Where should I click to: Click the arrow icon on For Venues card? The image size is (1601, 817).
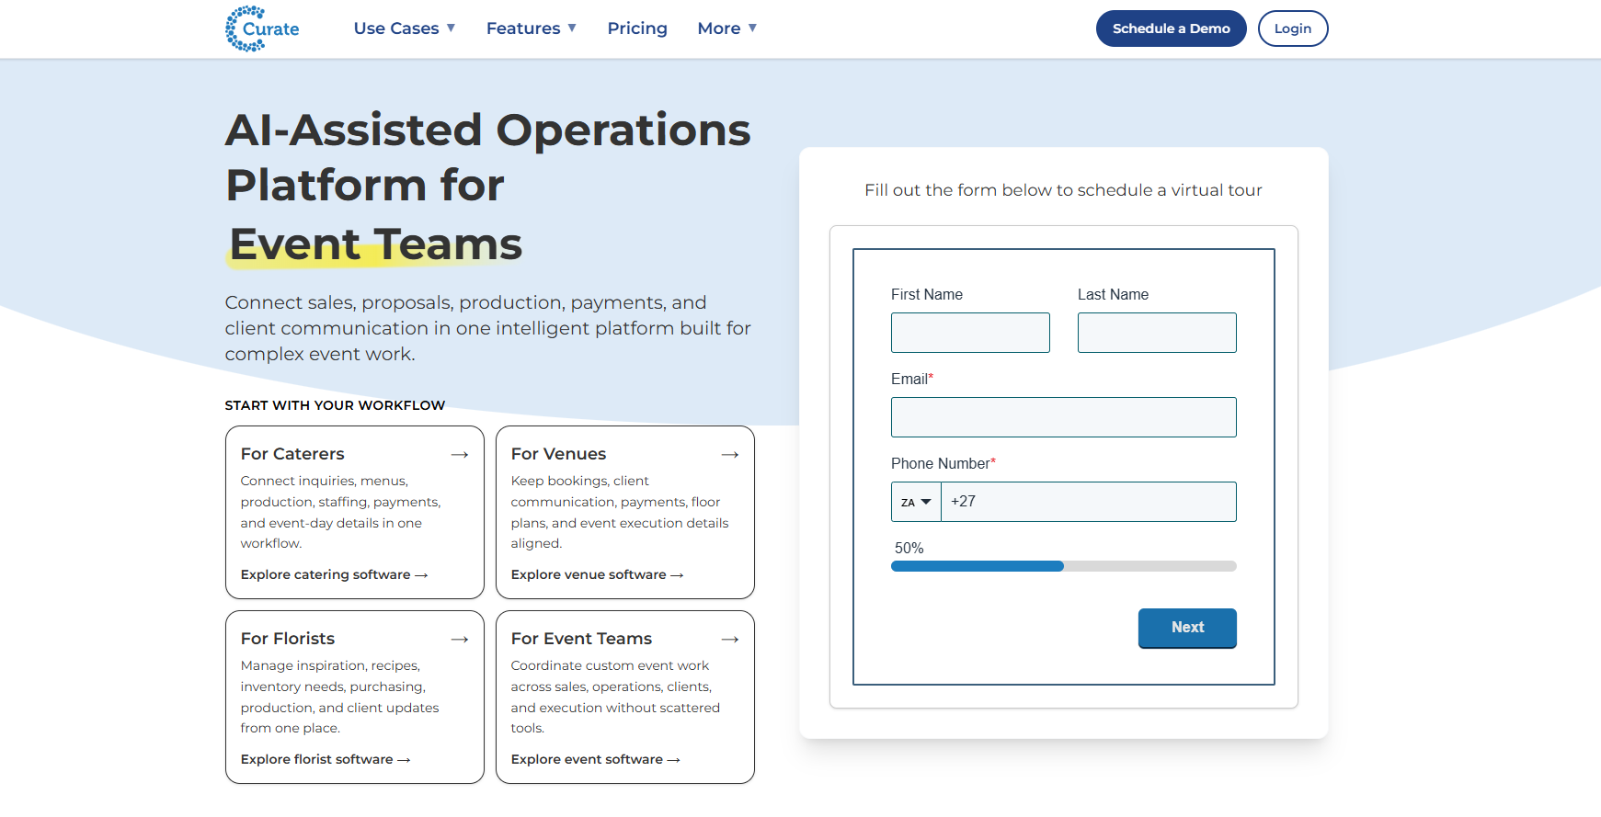pyautogui.click(x=730, y=455)
